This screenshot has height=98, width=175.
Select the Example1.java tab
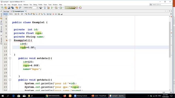(19, 11)
